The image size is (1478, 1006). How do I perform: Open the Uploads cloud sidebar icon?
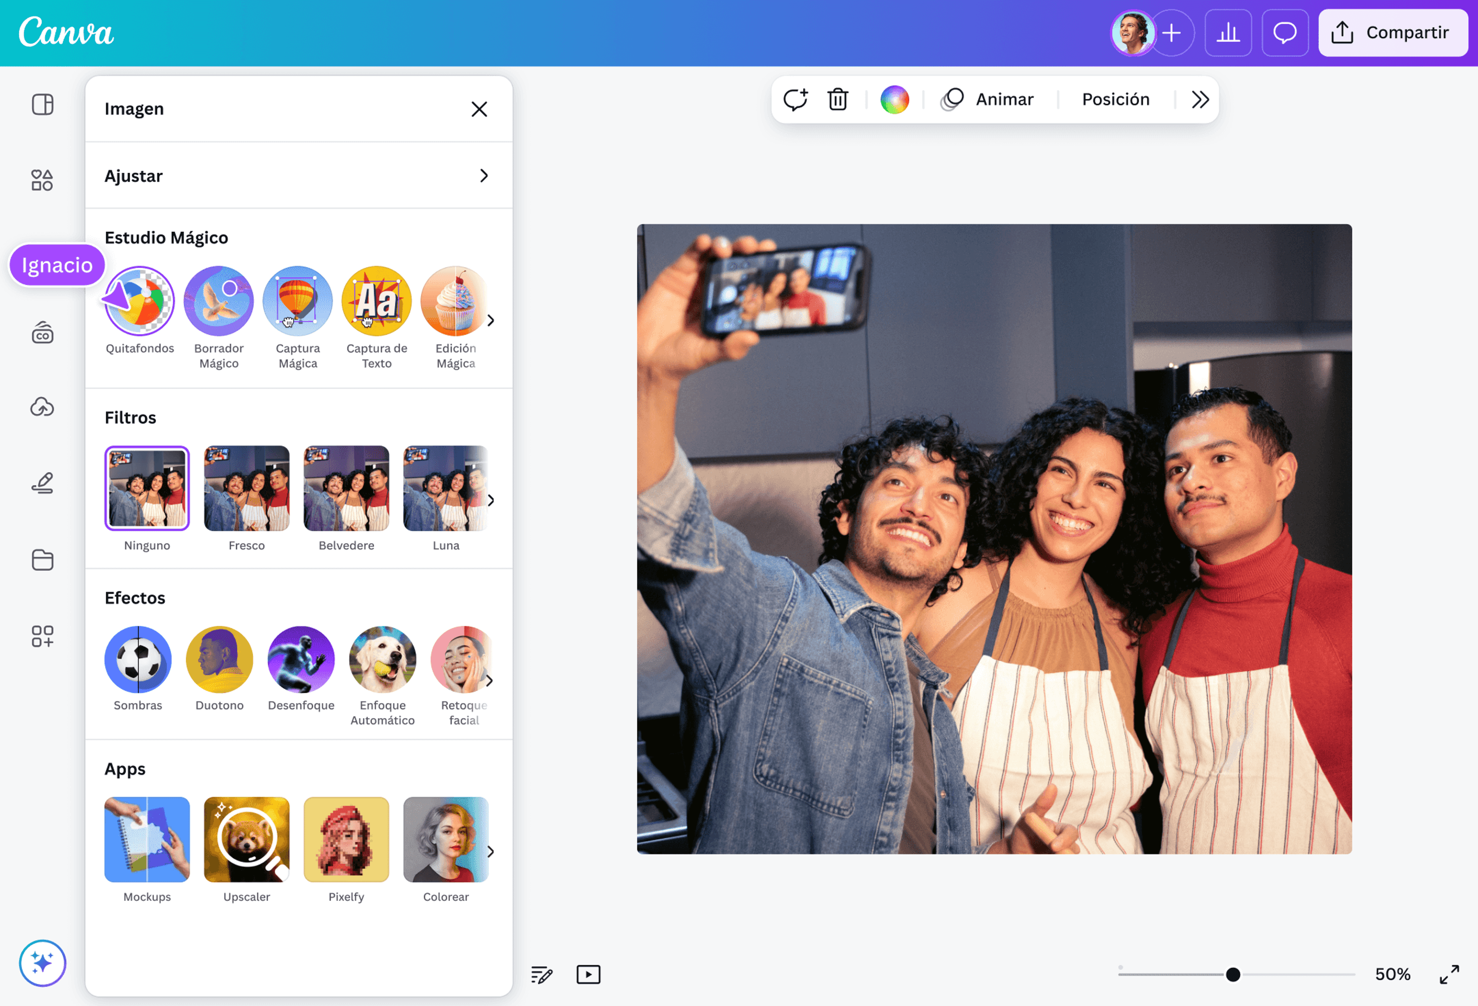[x=43, y=407]
